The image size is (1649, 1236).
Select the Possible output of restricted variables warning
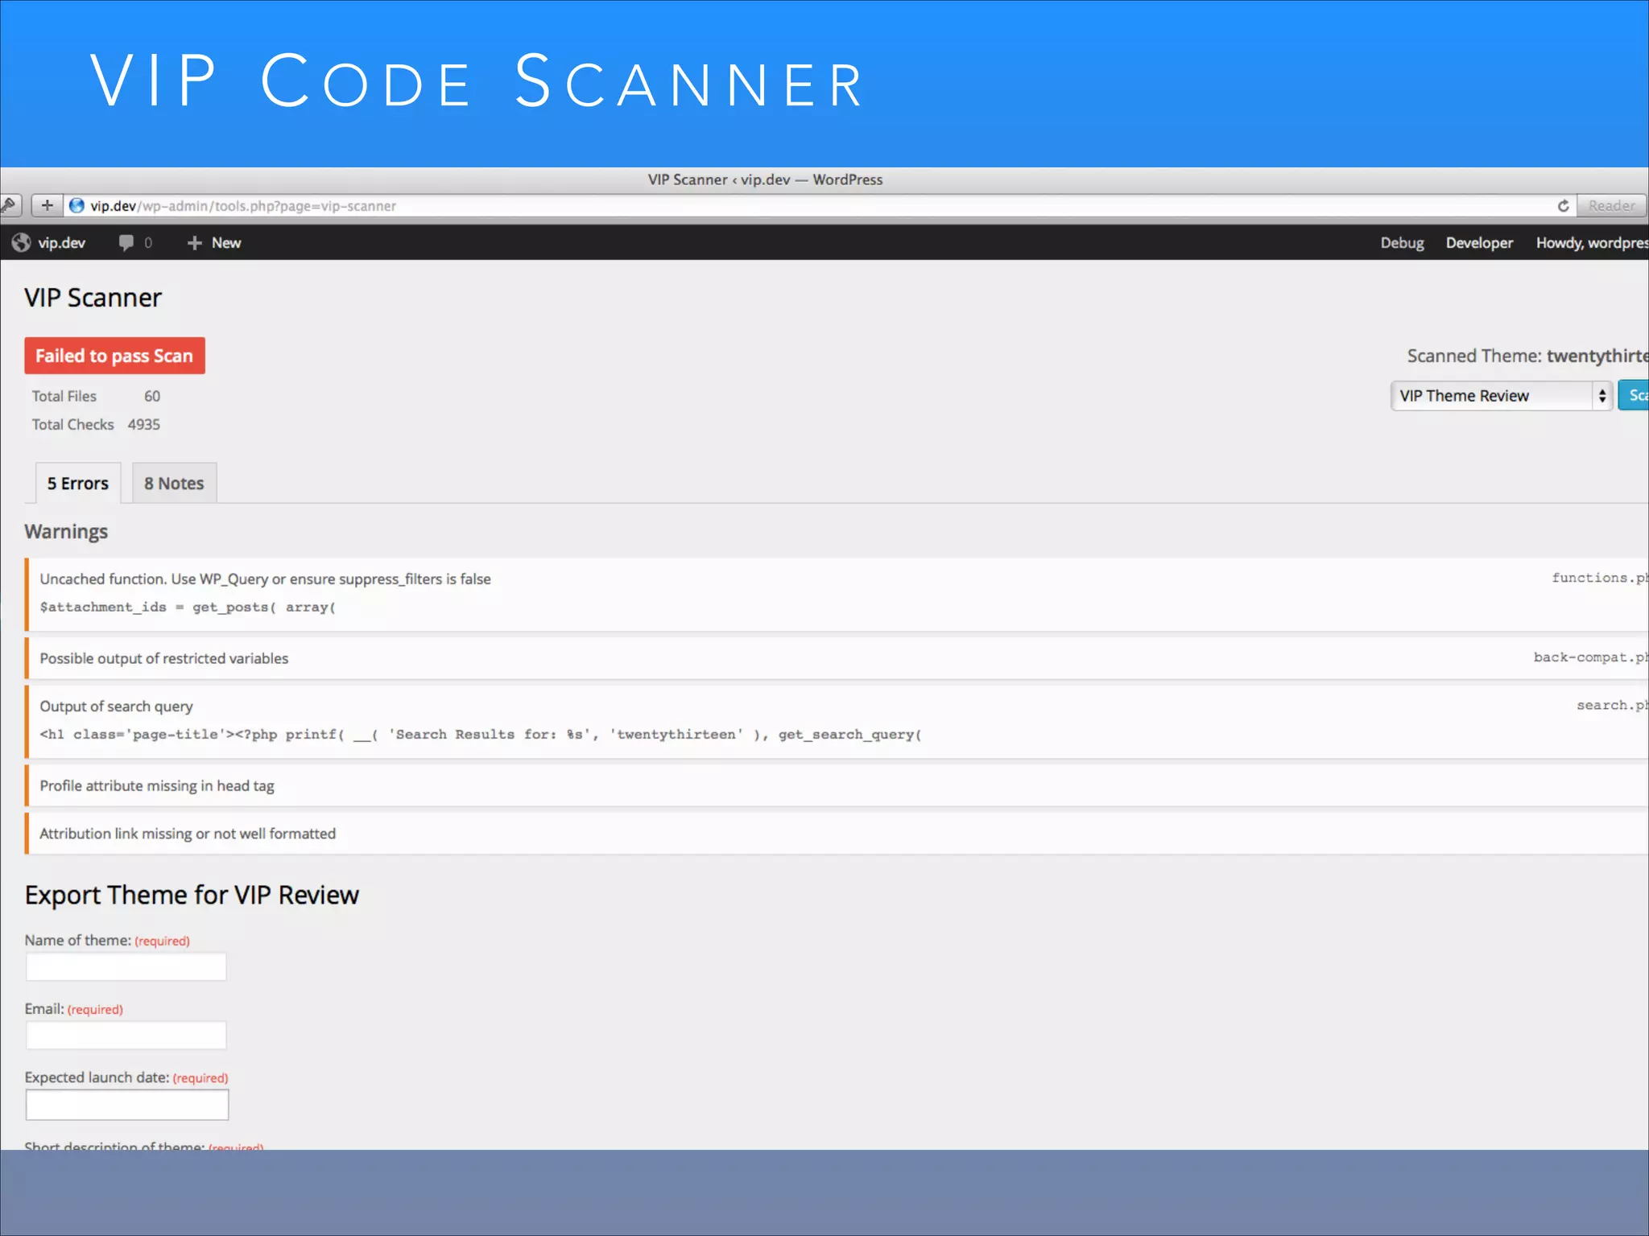tap(837, 658)
